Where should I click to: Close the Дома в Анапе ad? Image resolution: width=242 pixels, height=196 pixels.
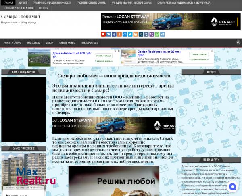coord(119,51)
